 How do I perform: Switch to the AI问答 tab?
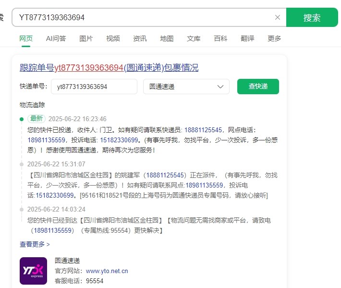pyautogui.click(x=56, y=38)
